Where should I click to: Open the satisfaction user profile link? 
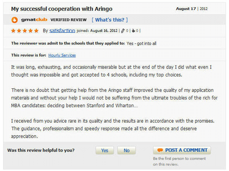click(x=62, y=31)
